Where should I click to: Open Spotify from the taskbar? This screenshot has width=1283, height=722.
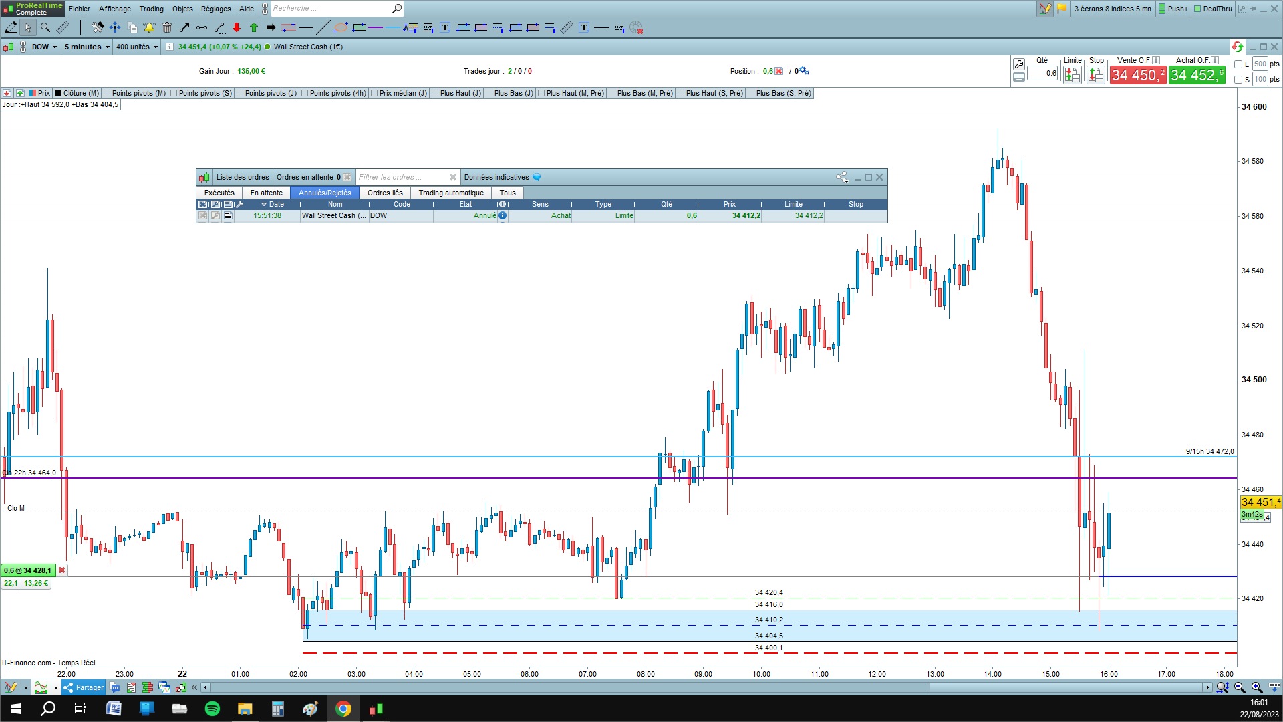click(212, 709)
